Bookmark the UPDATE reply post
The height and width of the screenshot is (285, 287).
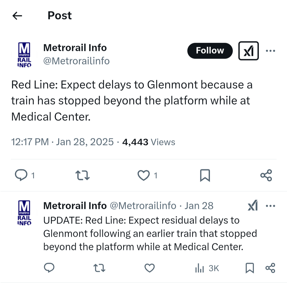250,268
